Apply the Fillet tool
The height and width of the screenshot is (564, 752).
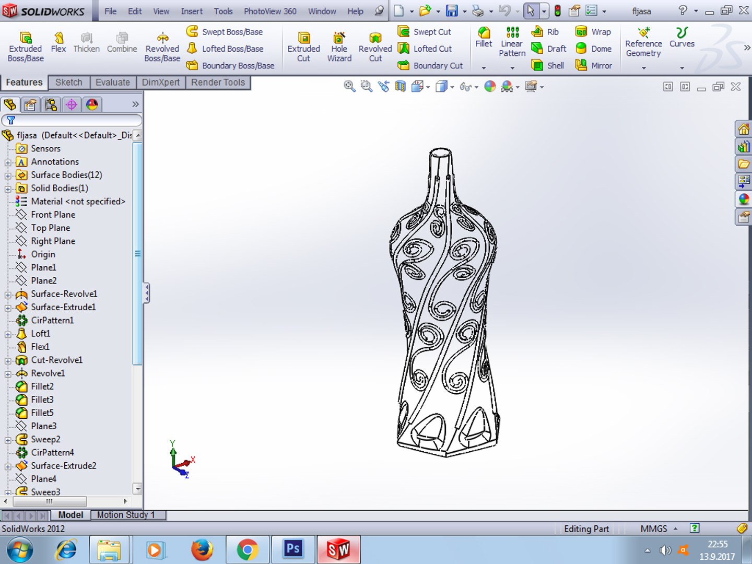point(484,38)
